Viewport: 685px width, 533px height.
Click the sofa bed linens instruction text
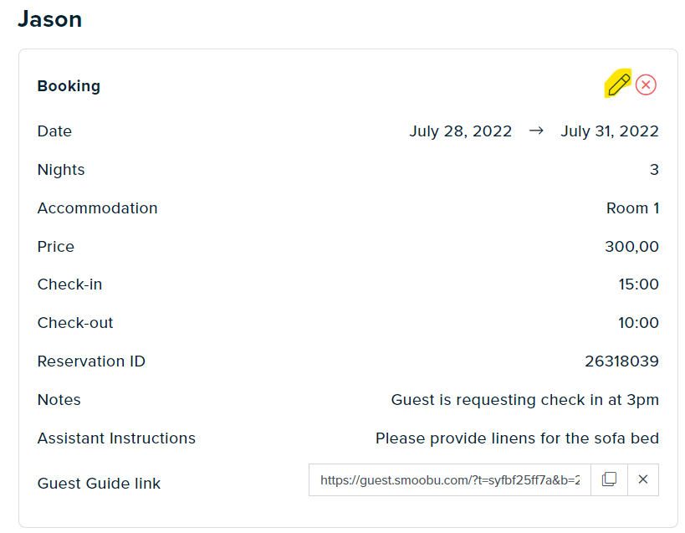[x=517, y=438]
